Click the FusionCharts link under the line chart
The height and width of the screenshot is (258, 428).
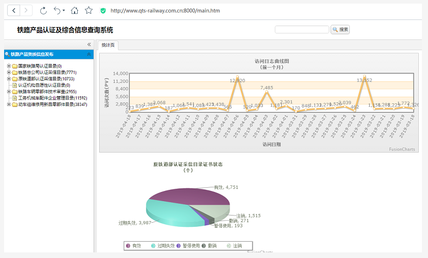[x=402, y=149]
